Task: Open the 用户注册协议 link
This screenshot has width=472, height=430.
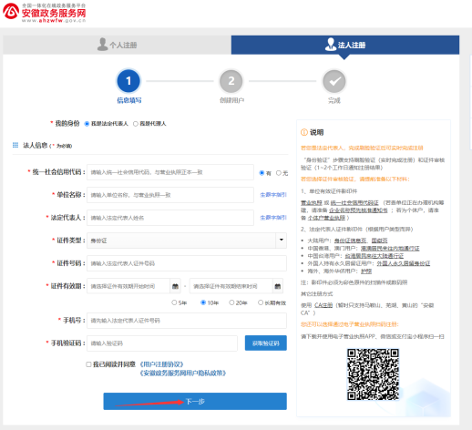Action: point(161,364)
